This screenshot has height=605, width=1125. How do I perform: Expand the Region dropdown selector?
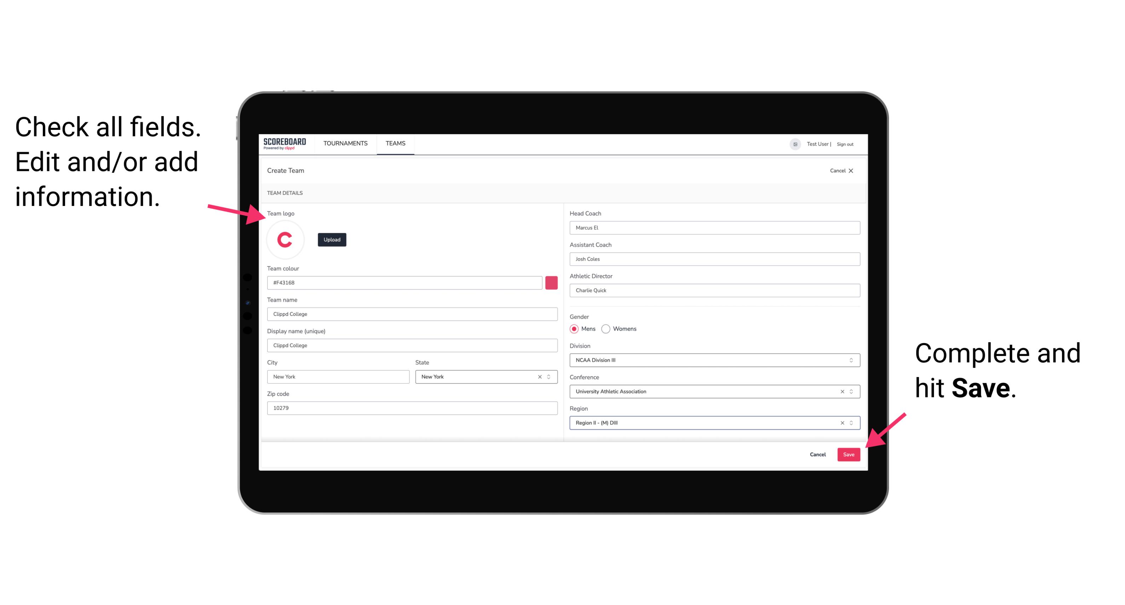851,423
